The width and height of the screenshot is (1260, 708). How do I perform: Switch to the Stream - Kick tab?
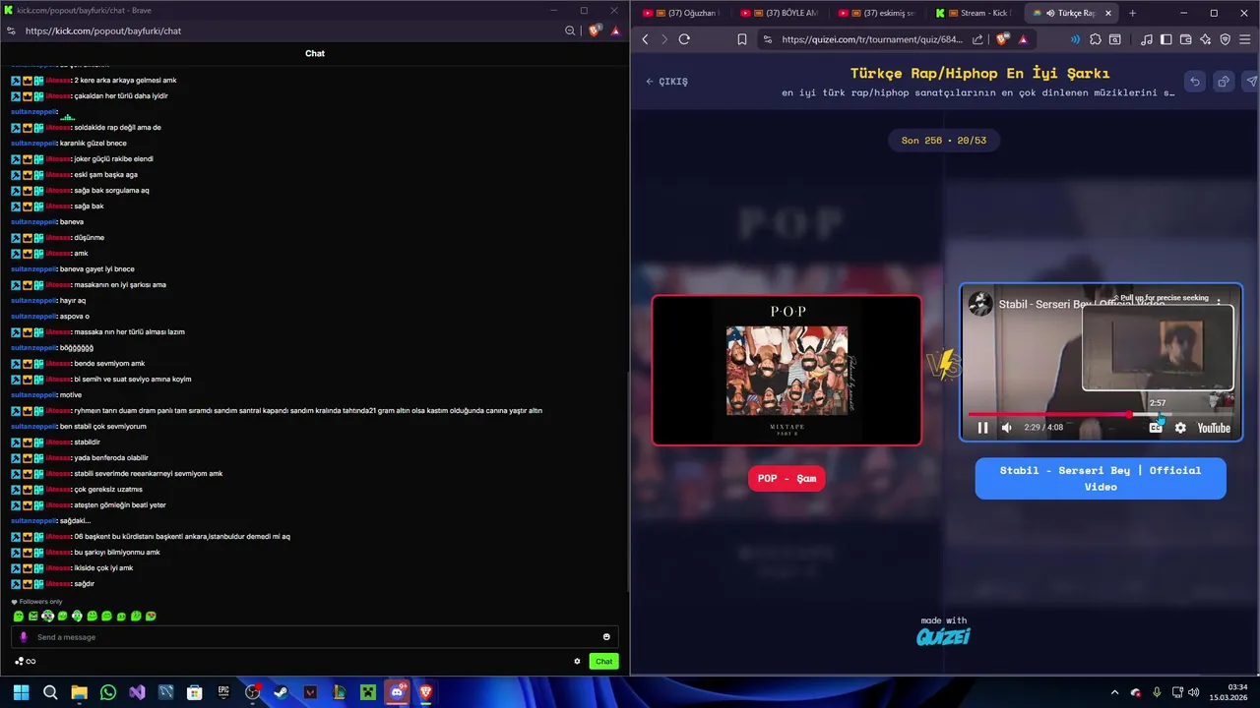point(973,13)
